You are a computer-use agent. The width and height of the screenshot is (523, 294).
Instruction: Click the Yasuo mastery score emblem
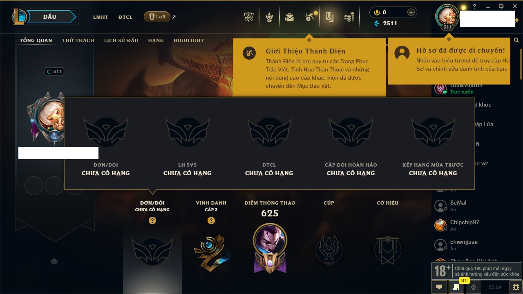point(270,248)
